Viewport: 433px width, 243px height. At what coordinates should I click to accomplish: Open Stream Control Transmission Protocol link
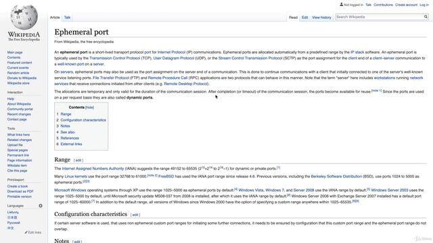(x=250, y=58)
